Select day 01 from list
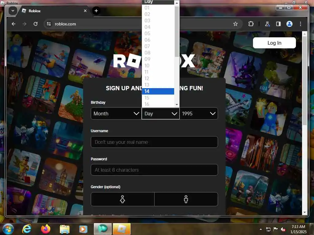 [x=158, y=8]
